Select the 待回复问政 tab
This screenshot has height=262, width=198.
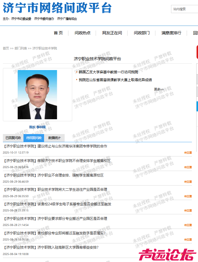34,138
